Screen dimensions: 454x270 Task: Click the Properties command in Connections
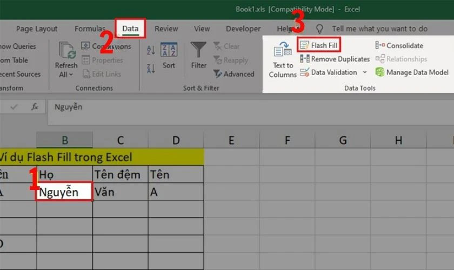click(103, 60)
